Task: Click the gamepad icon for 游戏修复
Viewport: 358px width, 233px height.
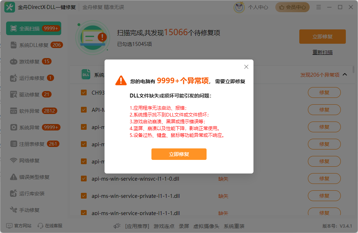Action: tap(14, 62)
